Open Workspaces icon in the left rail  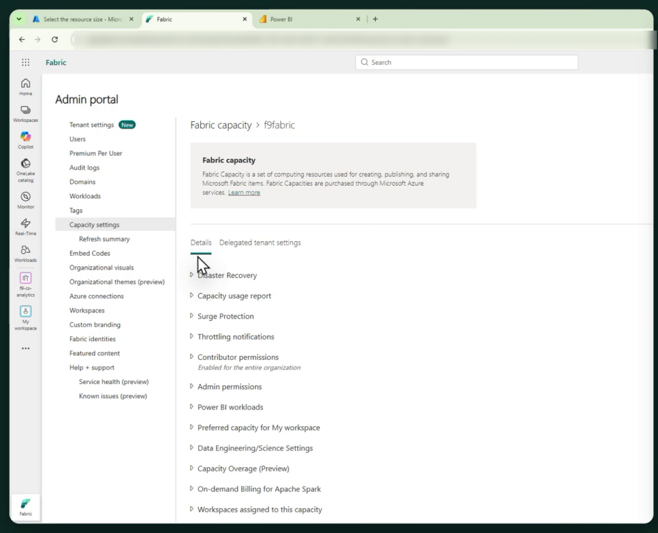tap(26, 114)
